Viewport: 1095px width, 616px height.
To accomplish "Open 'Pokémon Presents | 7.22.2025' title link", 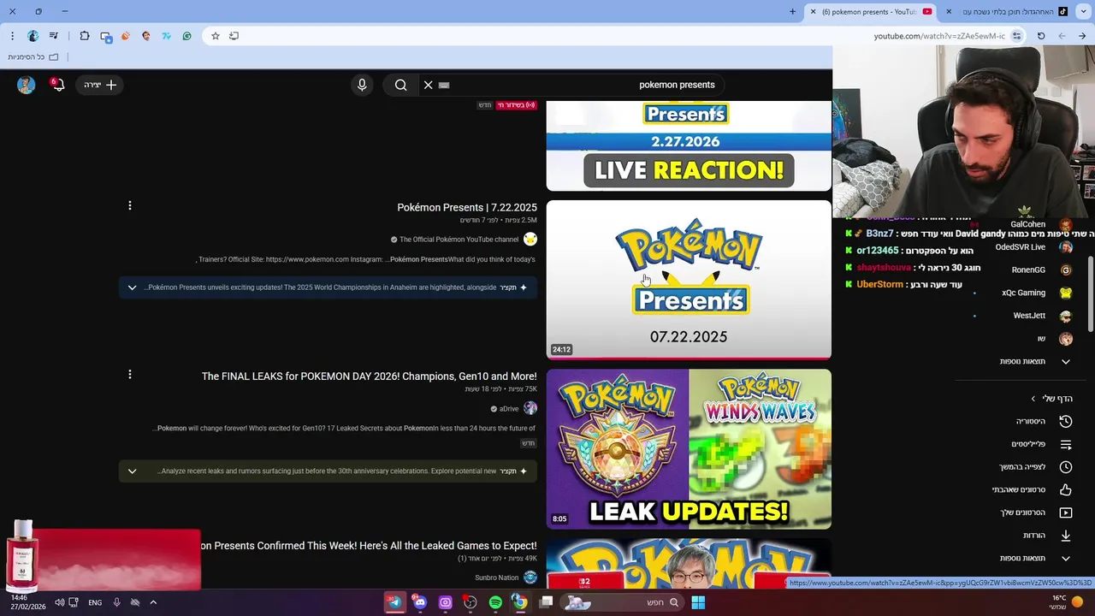I will pos(467,208).
